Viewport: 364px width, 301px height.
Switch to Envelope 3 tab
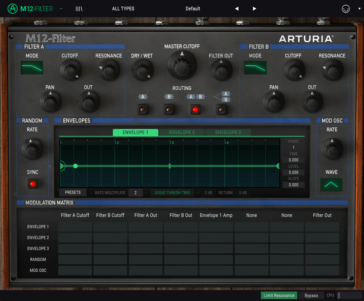click(x=228, y=133)
